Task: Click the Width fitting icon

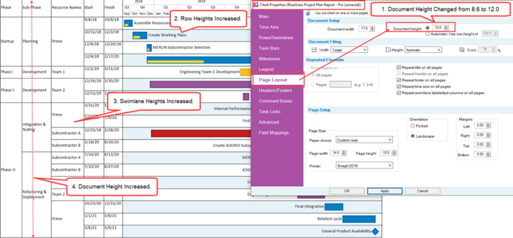Action: coord(314,50)
